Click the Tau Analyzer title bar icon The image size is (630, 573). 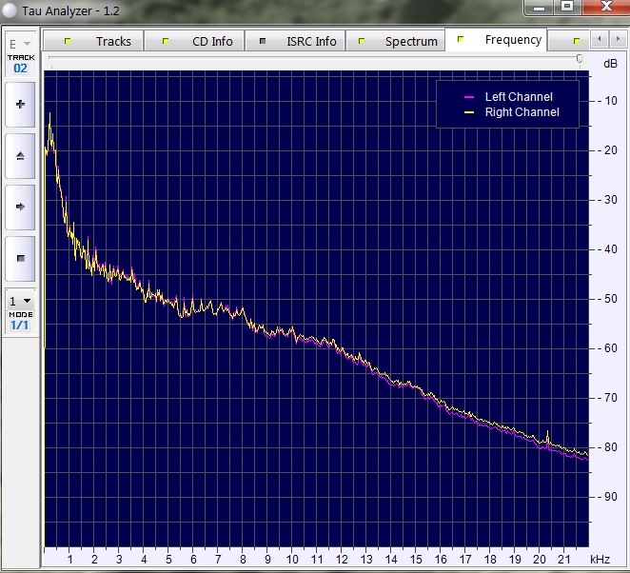[10, 8]
